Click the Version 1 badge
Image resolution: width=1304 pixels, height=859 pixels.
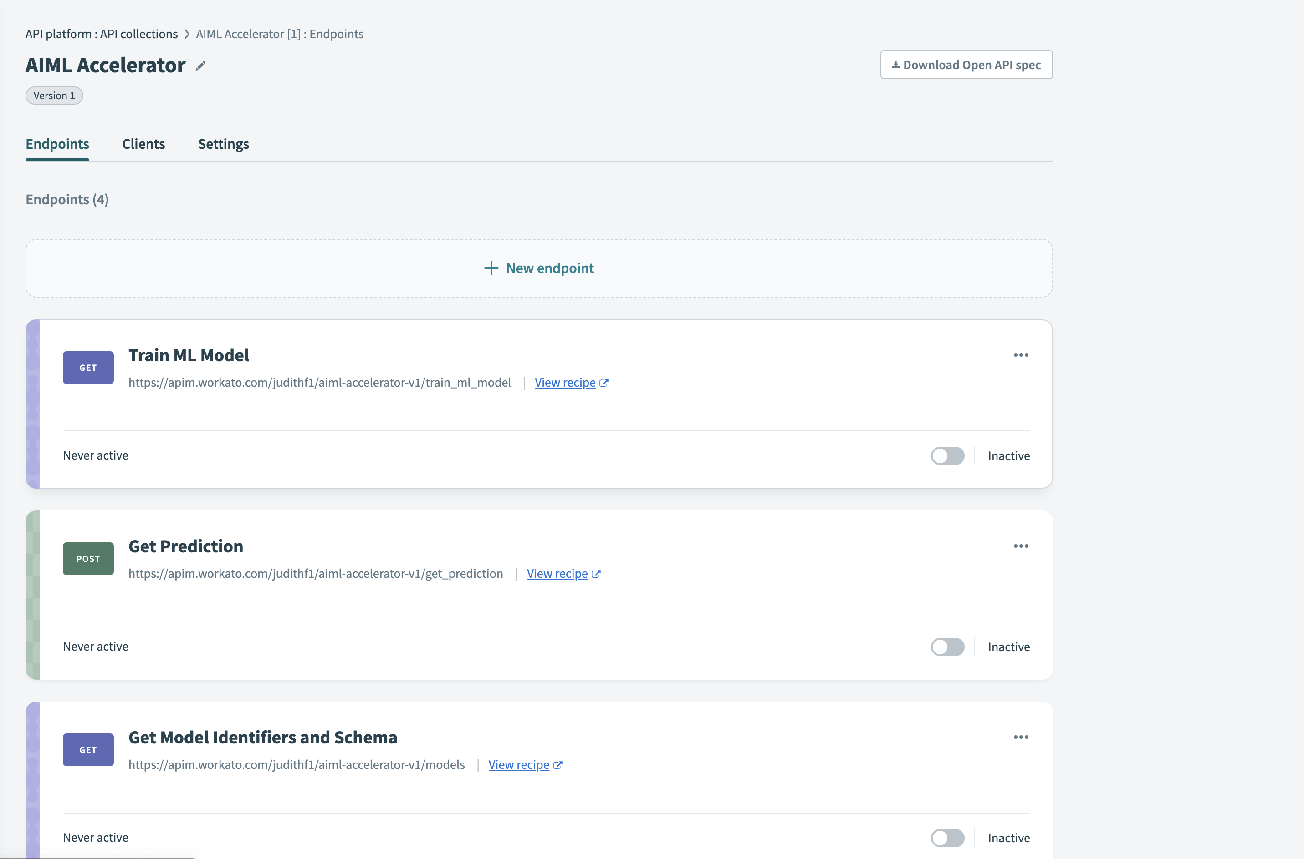[54, 96]
